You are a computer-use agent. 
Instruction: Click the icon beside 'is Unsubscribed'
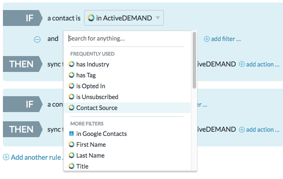point(71,97)
